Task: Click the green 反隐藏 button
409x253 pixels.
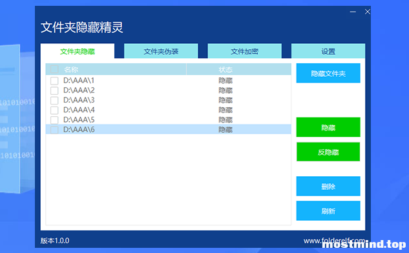Action: pyautogui.click(x=328, y=152)
